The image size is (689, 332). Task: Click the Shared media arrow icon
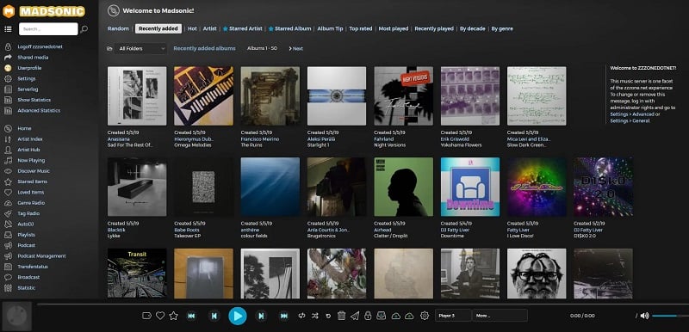coord(8,58)
